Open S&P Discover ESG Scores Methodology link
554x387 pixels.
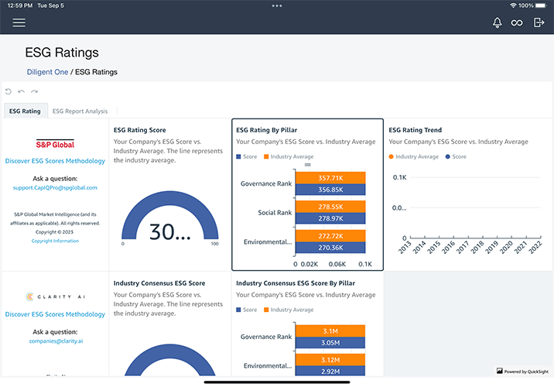click(x=55, y=161)
